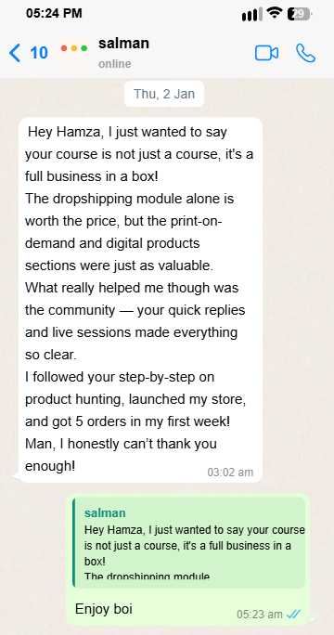This screenshot has height=635, width=334.
Task: Tap the 05:24 PM status bar clock
Action: 54,13
